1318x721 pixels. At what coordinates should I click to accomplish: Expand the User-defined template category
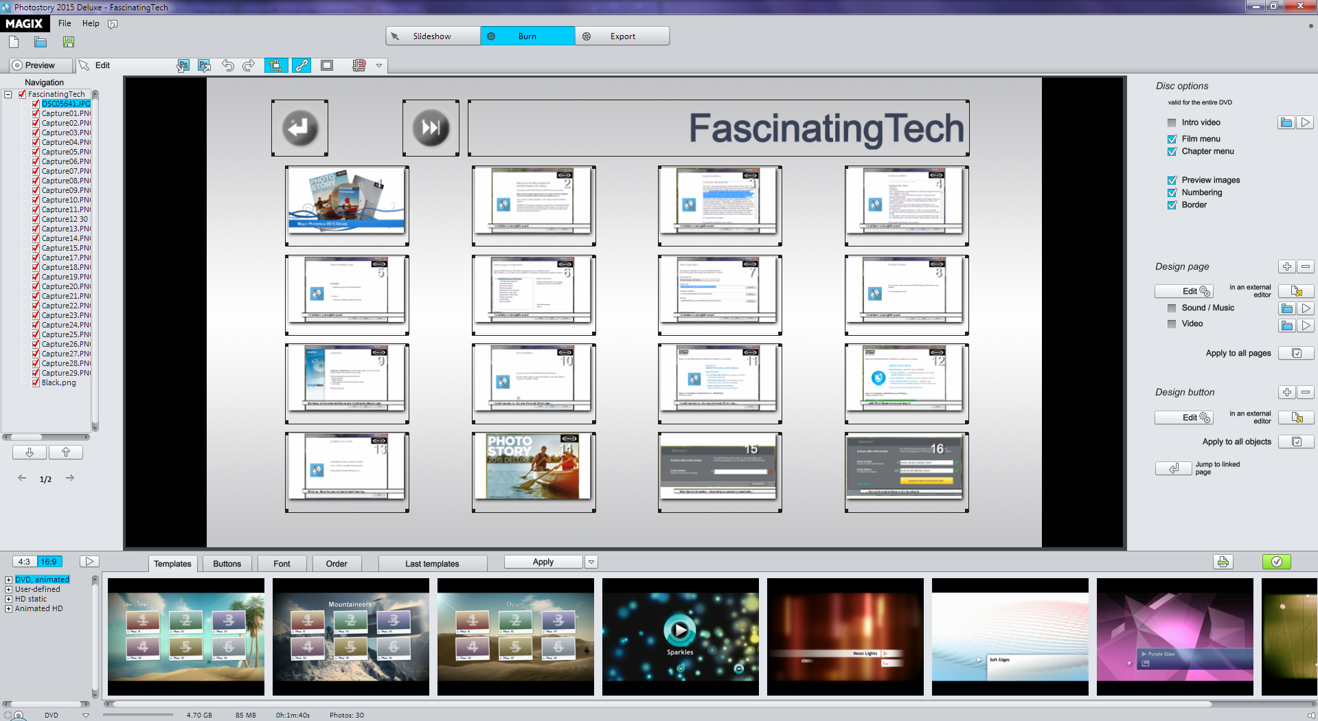(x=9, y=590)
